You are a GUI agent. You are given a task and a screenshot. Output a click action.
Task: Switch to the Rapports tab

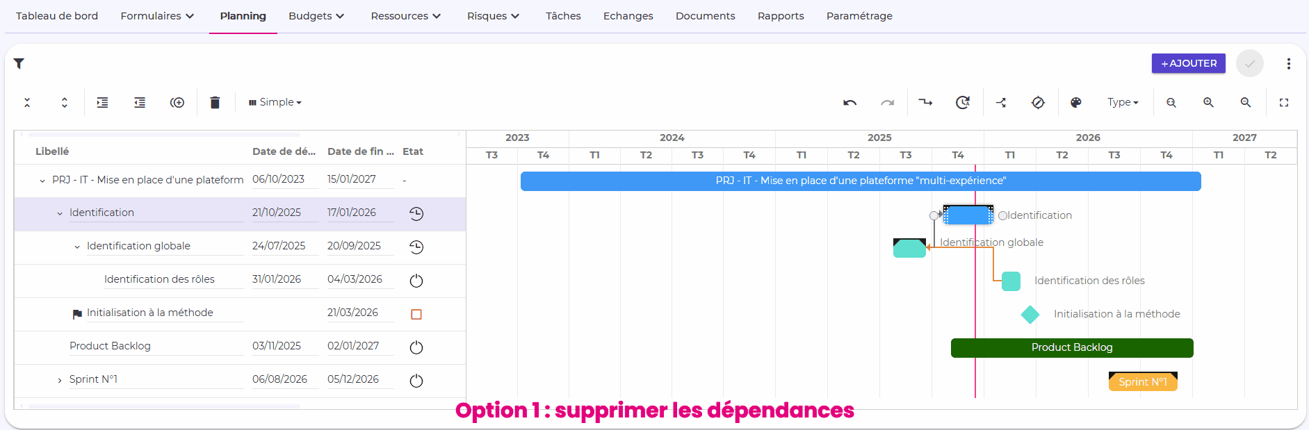(x=780, y=16)
